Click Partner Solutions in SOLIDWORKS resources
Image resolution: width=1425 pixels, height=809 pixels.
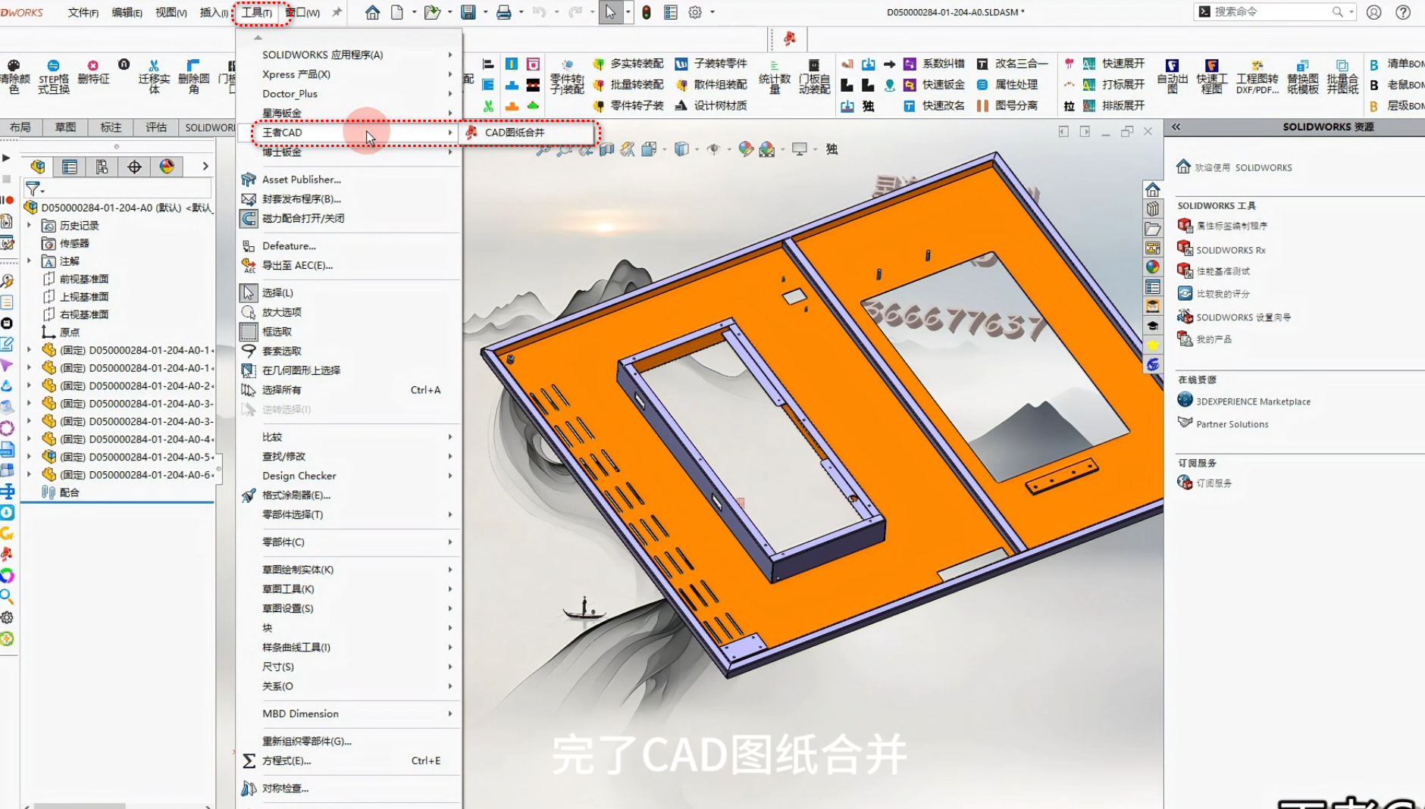tap(1231, 423)
